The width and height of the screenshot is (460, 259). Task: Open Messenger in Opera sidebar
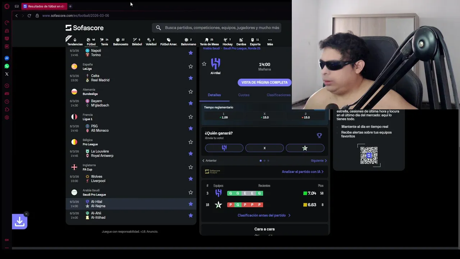(x=6, y=58)
